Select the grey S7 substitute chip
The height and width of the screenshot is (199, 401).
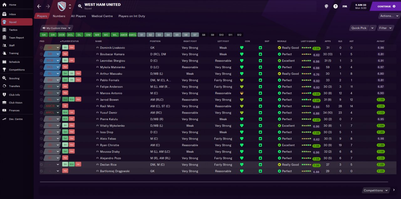click(195, 35)
